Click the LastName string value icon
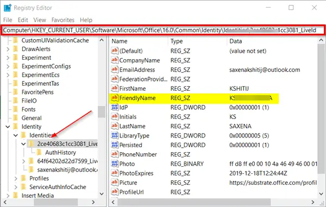Screen dimensions: 326x207 pyautogui.click(x=115, y=126)
